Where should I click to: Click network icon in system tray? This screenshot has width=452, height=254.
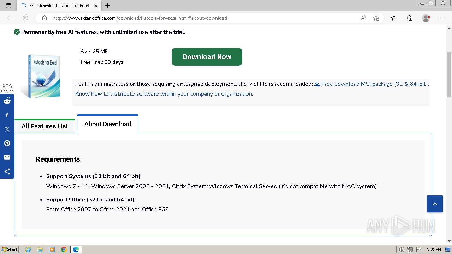click(x=410, y=249)
